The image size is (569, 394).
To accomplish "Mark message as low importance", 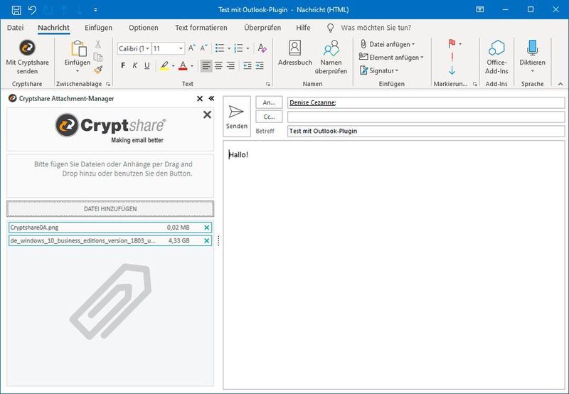I will pyautogui.click(x=452, y=70).
